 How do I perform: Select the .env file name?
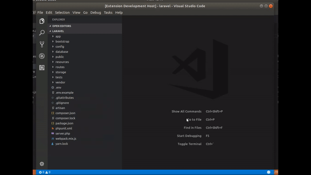click(x=58, y=87)
